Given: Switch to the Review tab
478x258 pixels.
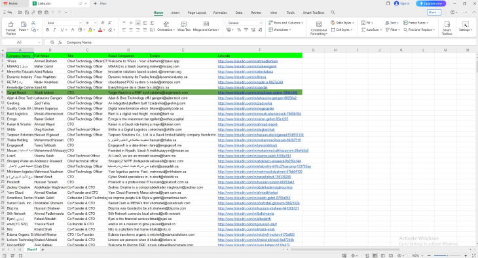Looking at the screenshot, I should coord(256,12).
